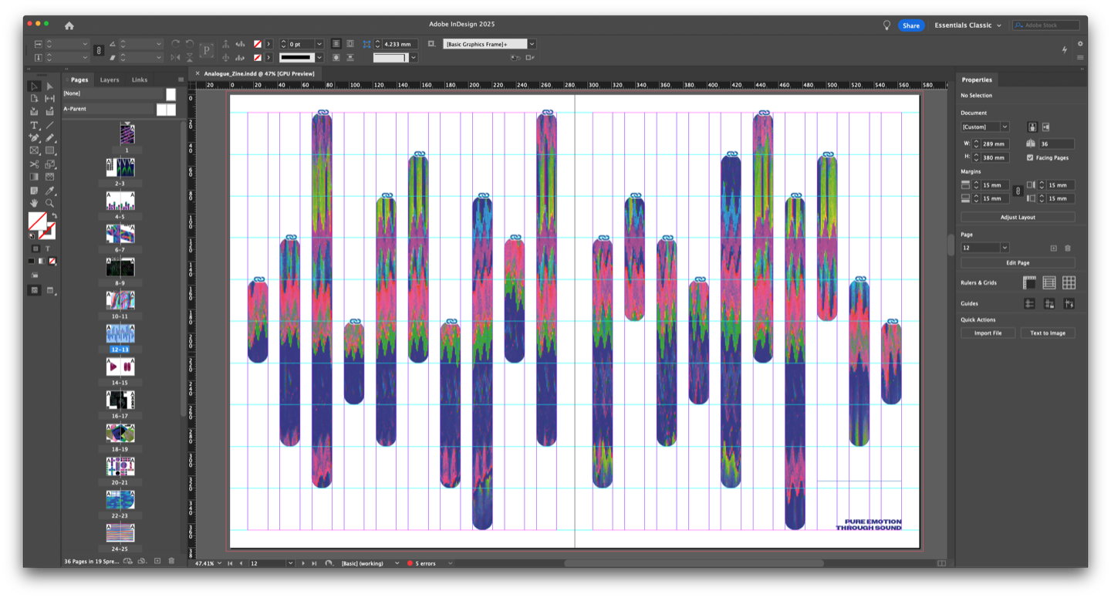This screenshot has width=1111, height=598.
Task: Toggle landscape orientation for the document
Action: (x=1046, y=127)
